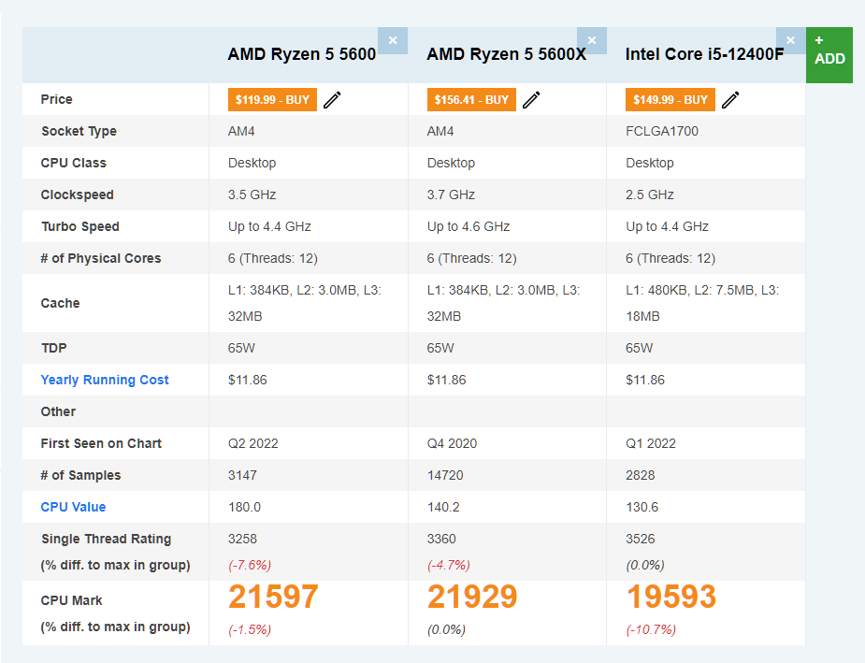
Task: Click the (-10.7%) CPU Mark difference
Action: pos(651,630)
